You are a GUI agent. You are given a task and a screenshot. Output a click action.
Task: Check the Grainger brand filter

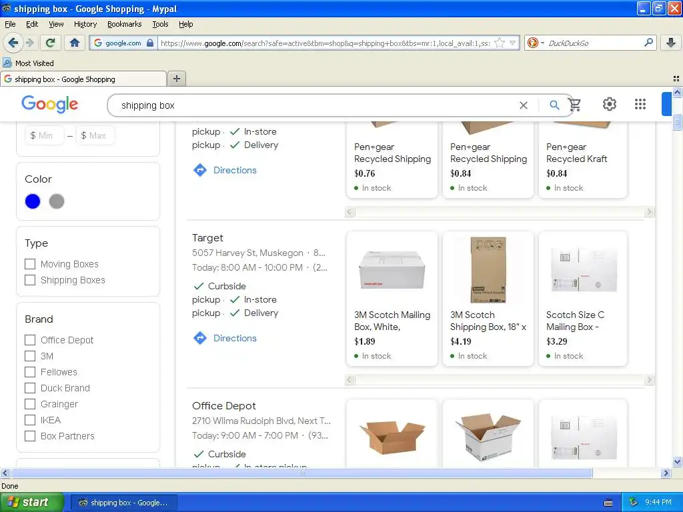pyautogui.click(x=30, y=404)
